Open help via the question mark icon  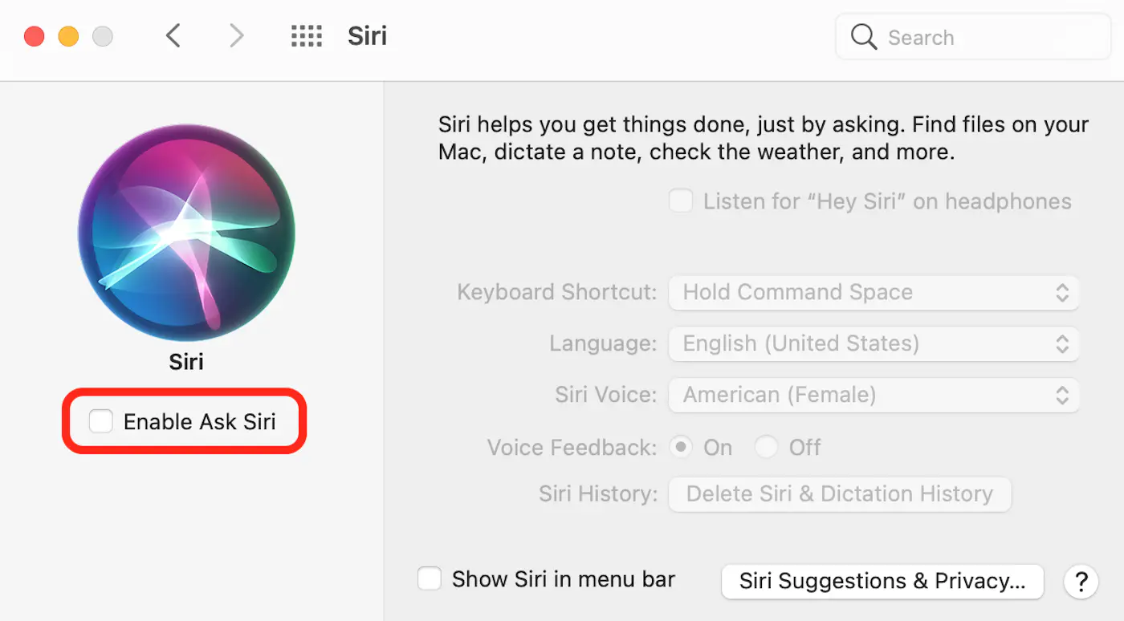tap(1081, 581)
